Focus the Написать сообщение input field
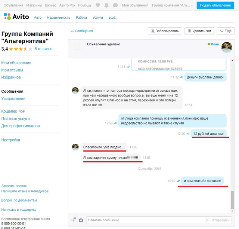239x229 pixels. [146, 220]
